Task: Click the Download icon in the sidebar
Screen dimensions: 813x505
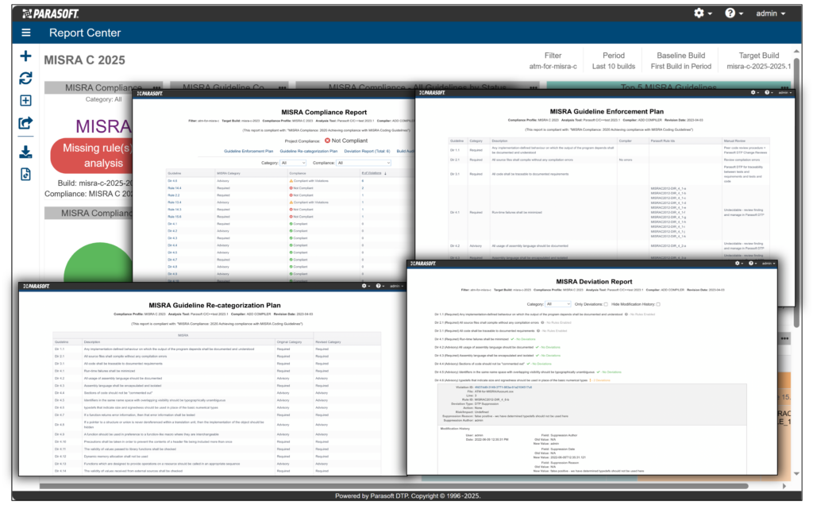Action: (25, 152)
